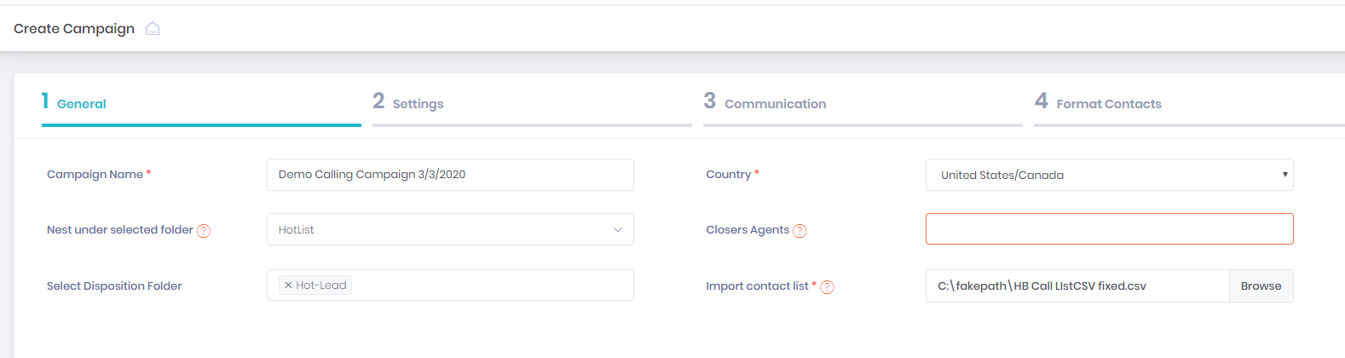Click the step number 2 for Settings
The width and height of the screenshot is (1345, 358).
[x=378, y=101]
